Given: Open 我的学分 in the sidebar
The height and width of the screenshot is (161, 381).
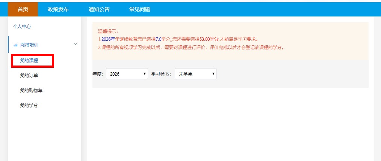Looking at the screenshot, I should pyautogui.click(x=29, y=106).
